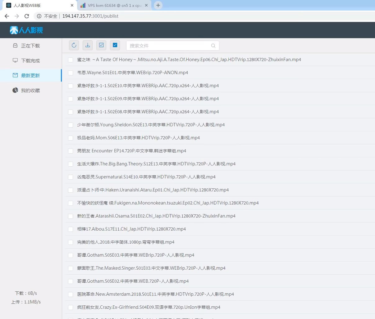Check the box for 韦恩.Wayne.S01E01 file
Viewport: 375px width, 319px height.
click(x=71, y=73)
